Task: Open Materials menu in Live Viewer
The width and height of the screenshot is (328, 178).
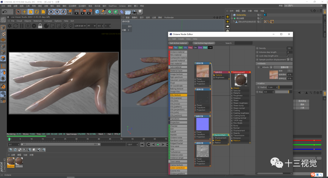Action: coord(37,21)
